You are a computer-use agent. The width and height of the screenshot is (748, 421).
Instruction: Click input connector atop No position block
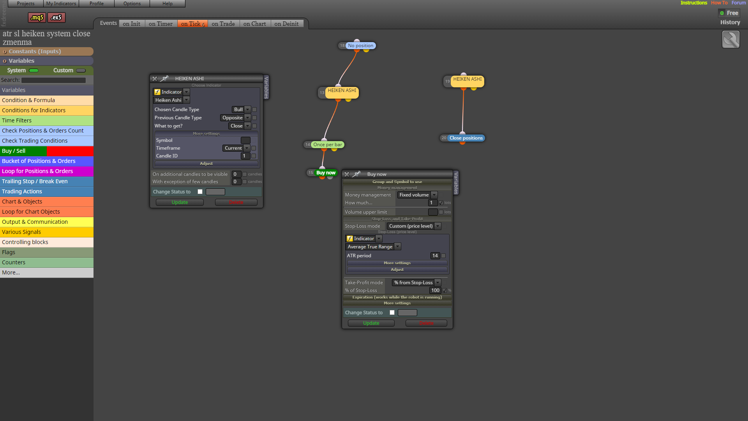point(357,41)
